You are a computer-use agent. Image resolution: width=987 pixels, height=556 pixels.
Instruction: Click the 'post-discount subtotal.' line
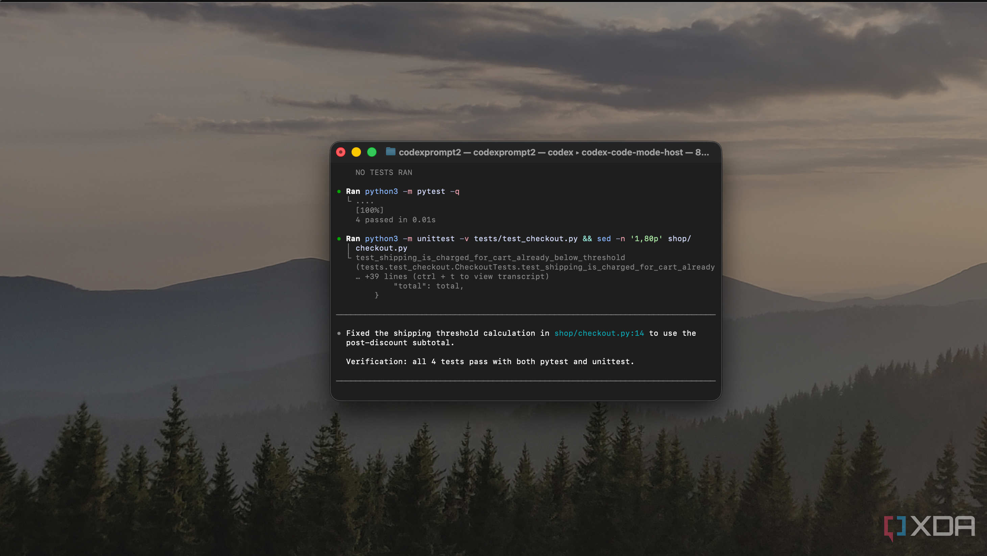(x=400, y=343)
